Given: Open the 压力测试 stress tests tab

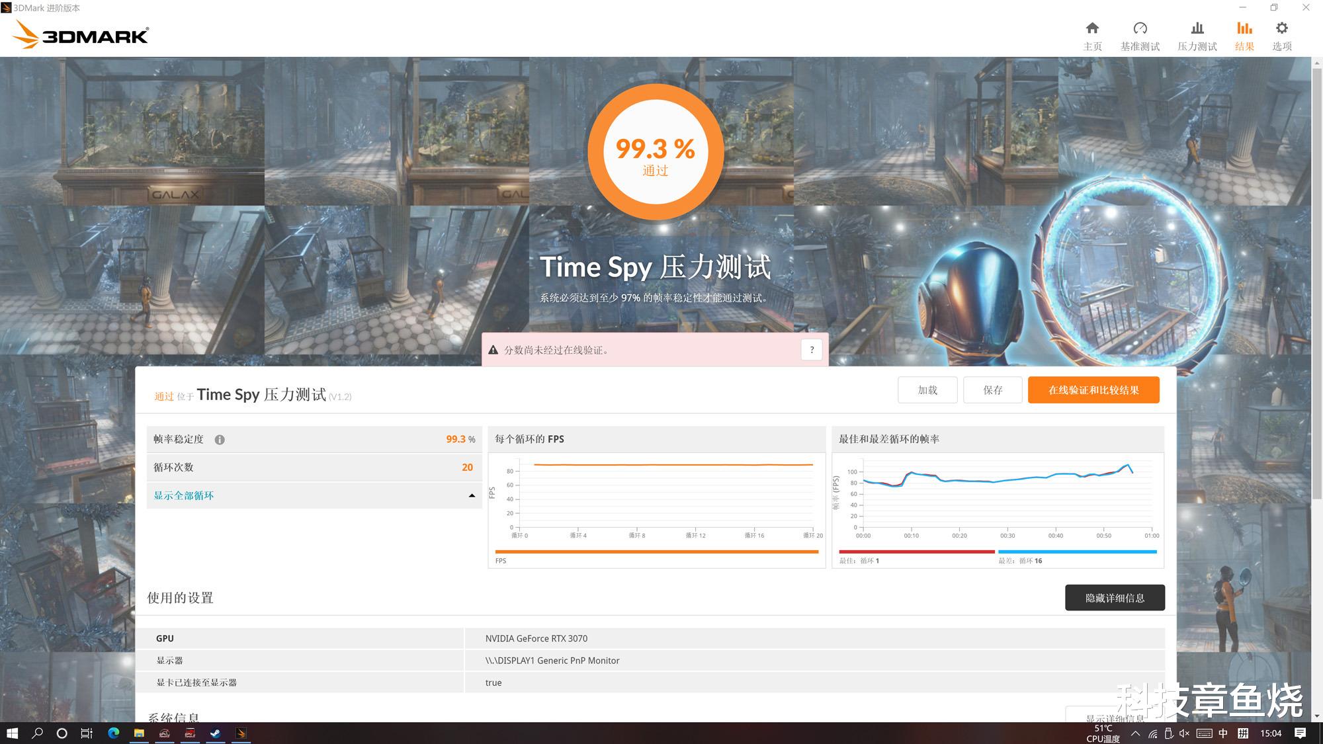Looking at the screenshot, I should 1197,36.
